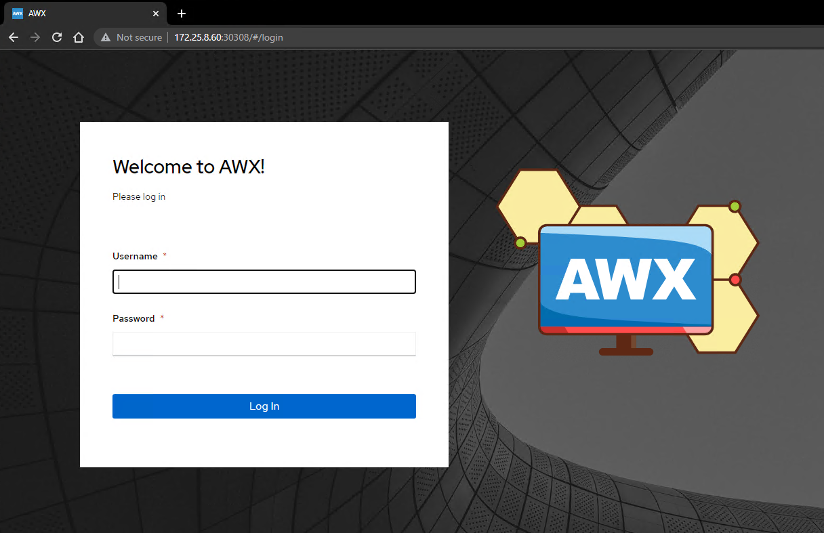
Task: Open a new browser tab
Action: pyautogui.click(x=181, y=14)
